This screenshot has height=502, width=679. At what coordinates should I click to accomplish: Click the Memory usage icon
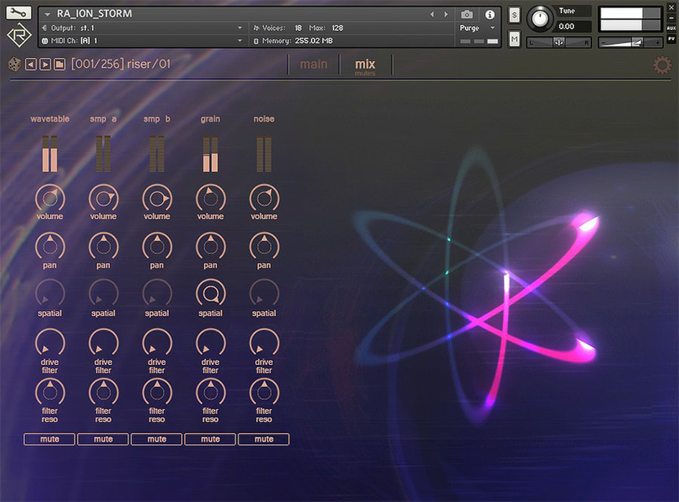256,41
